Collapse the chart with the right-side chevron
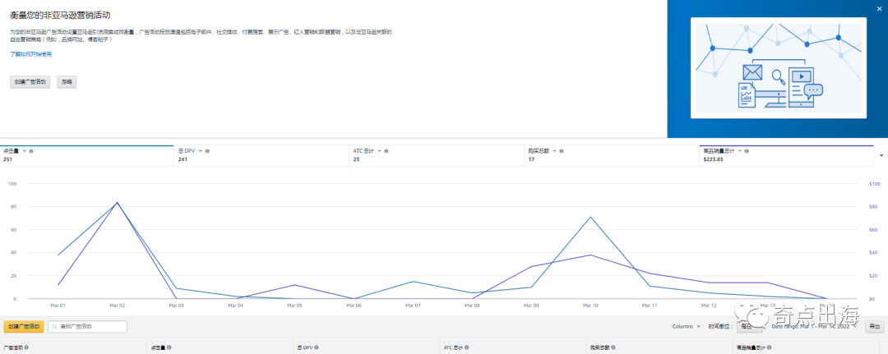Screen dimensions: 888x354 point(881,154)
